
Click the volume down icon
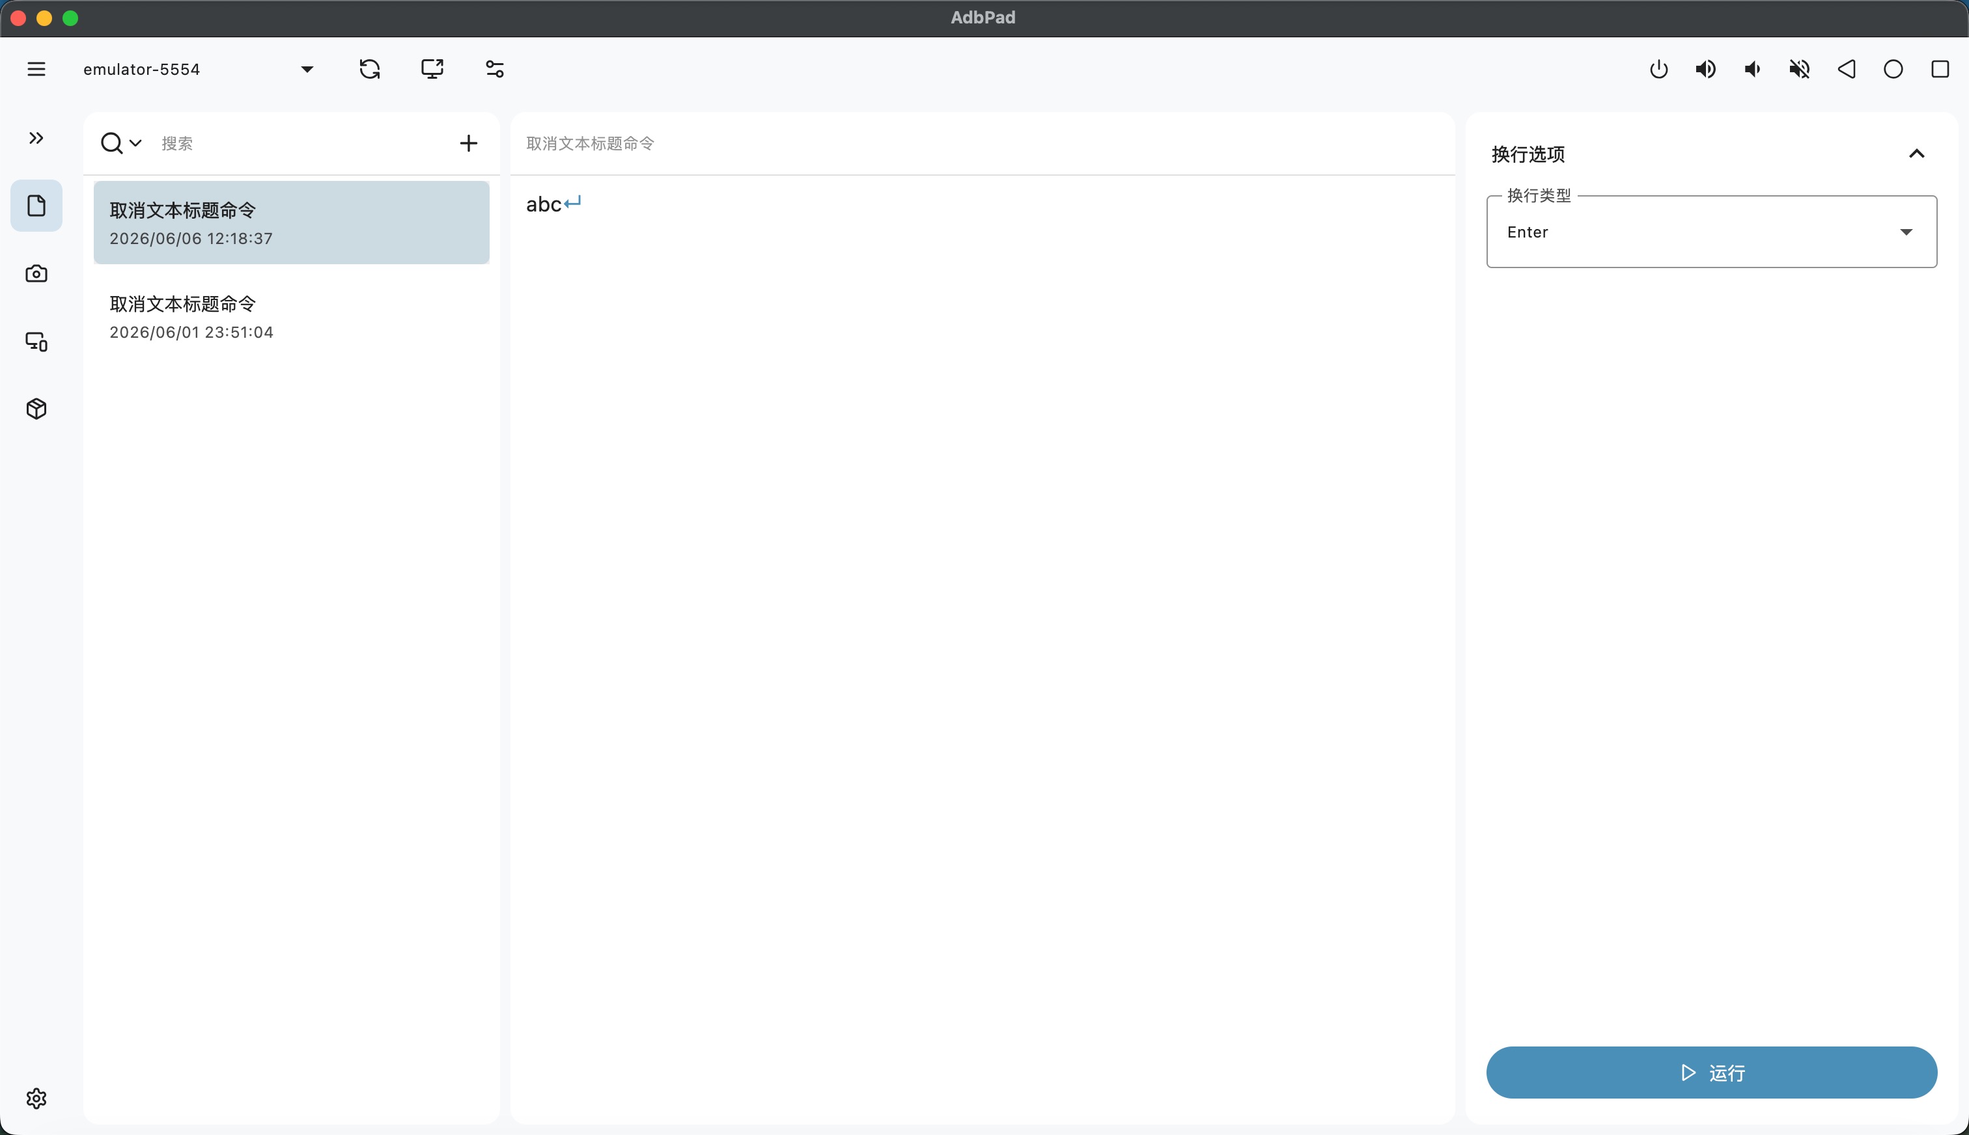[1752, 70]
